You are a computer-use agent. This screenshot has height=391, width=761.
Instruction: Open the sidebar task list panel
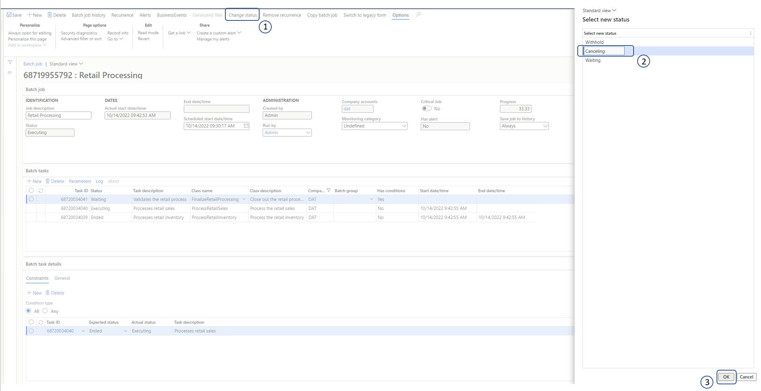click(x=10, y=73)
